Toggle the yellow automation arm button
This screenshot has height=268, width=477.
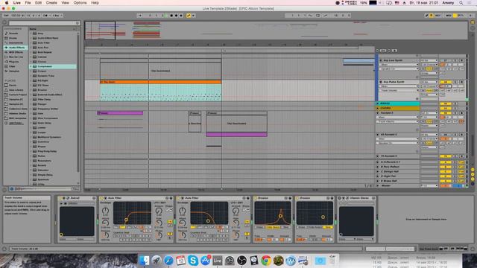coord(189,16)
